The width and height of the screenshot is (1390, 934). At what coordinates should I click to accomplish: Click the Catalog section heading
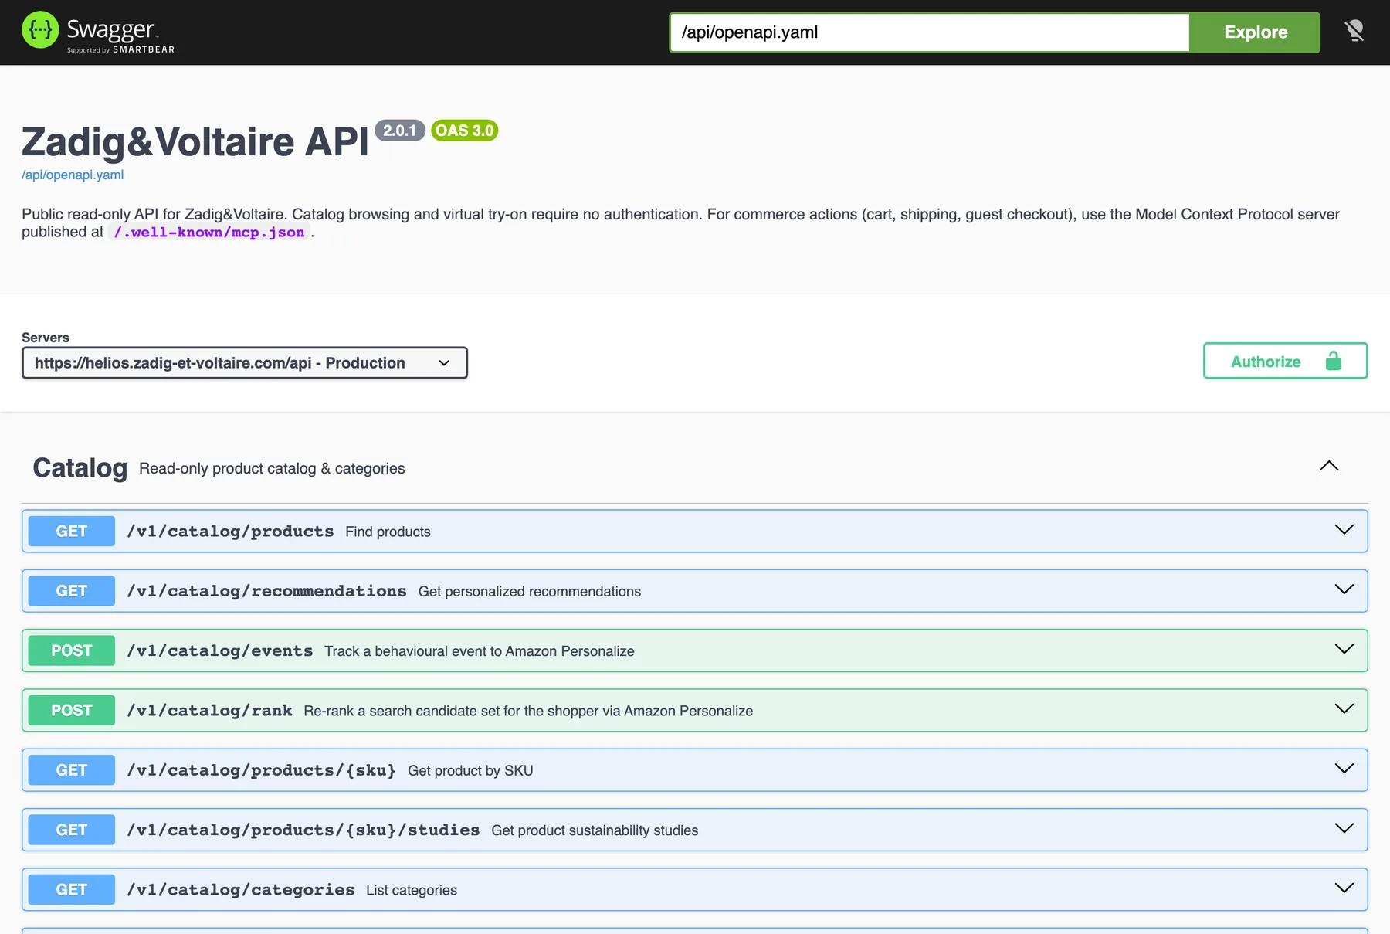point(80,468)
